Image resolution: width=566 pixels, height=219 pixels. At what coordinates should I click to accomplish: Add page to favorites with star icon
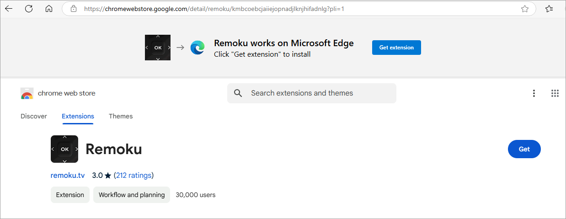click(525, 9)
